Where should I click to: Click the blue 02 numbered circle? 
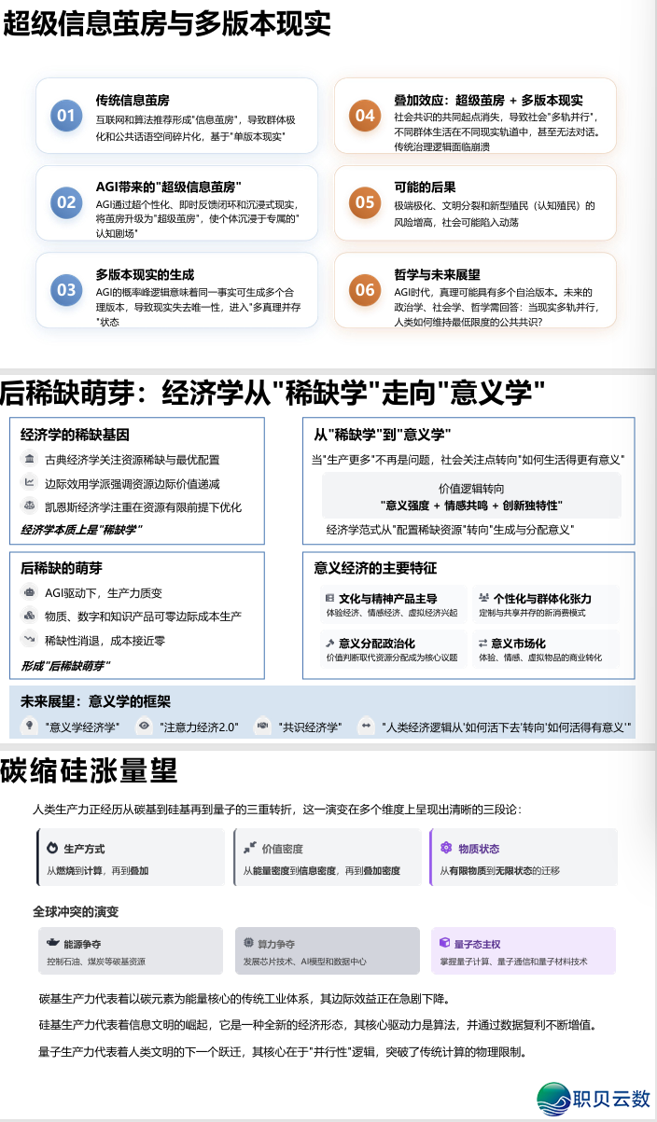(65, 202)
